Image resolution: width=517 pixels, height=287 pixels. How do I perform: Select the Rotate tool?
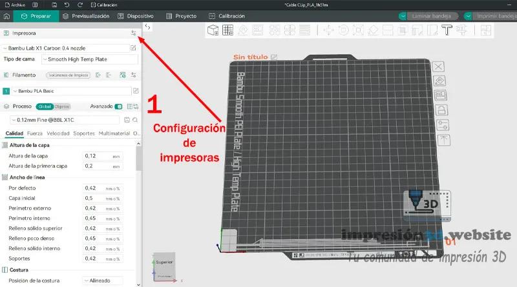(x=343, y=30)
